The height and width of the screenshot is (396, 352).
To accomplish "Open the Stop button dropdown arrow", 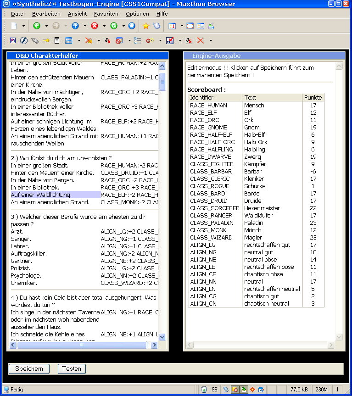I will pyautogui.click(x=104, y=26).
